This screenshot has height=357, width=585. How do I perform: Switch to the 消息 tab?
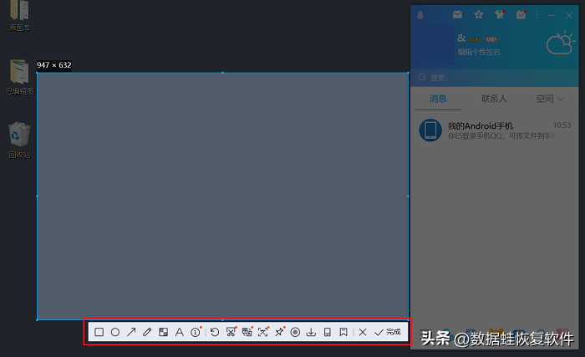pos(438,99)
